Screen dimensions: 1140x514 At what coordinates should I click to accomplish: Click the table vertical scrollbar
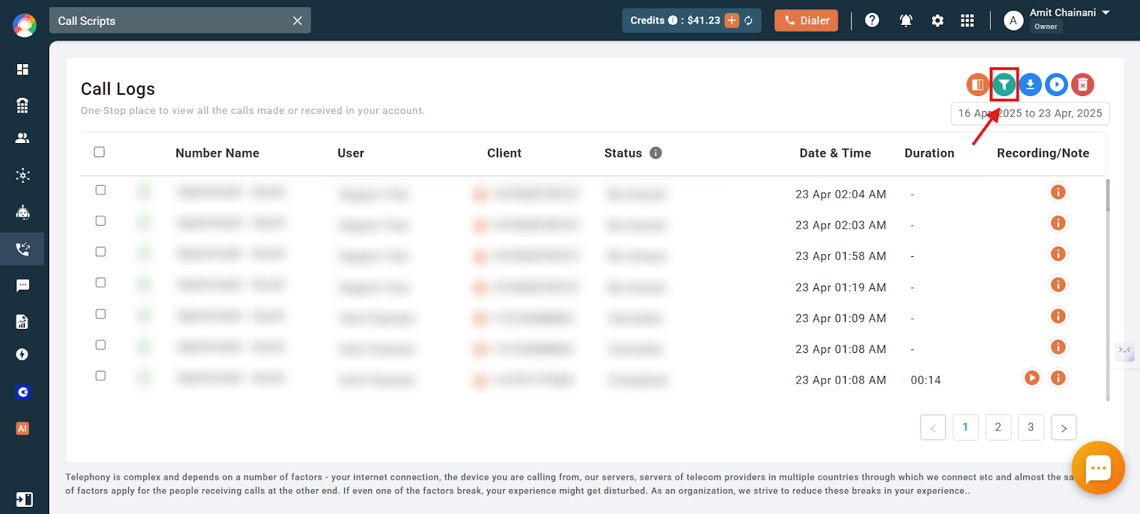click(1107, 196)
